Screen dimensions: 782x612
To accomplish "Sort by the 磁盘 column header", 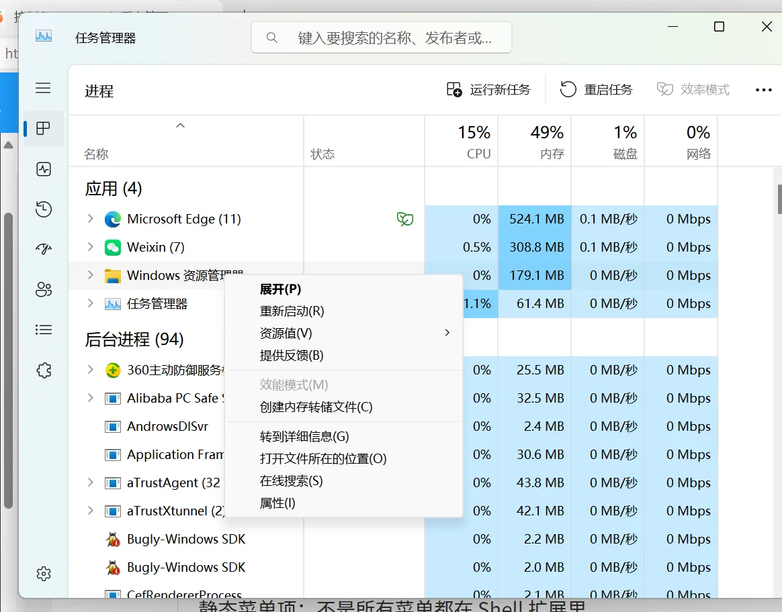I will pyautogui.click(x=608, y=142).
